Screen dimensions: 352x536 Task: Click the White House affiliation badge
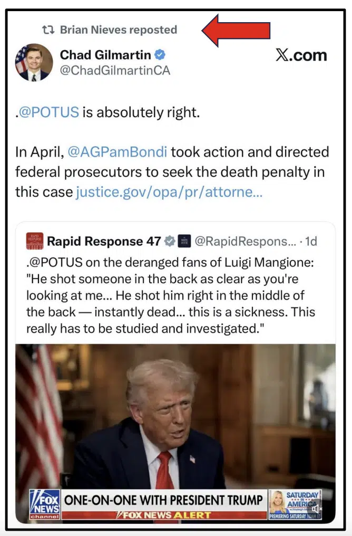click(184, 241)
